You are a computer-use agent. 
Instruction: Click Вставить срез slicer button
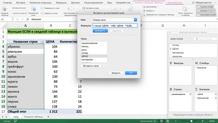click(91, 8)
